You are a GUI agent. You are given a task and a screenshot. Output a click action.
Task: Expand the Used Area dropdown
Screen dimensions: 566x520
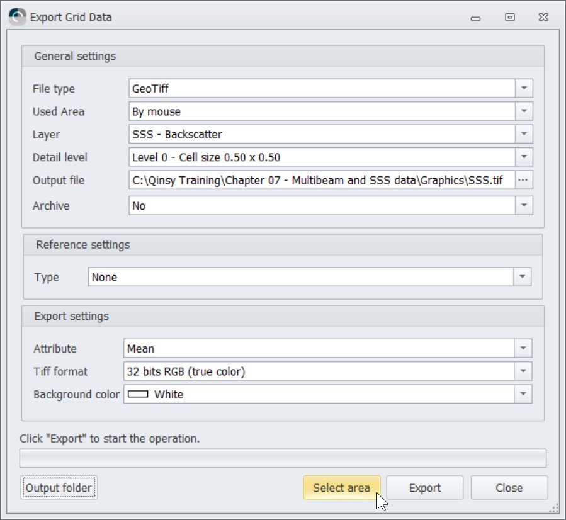pyautogui.click(x=524, y=112)
